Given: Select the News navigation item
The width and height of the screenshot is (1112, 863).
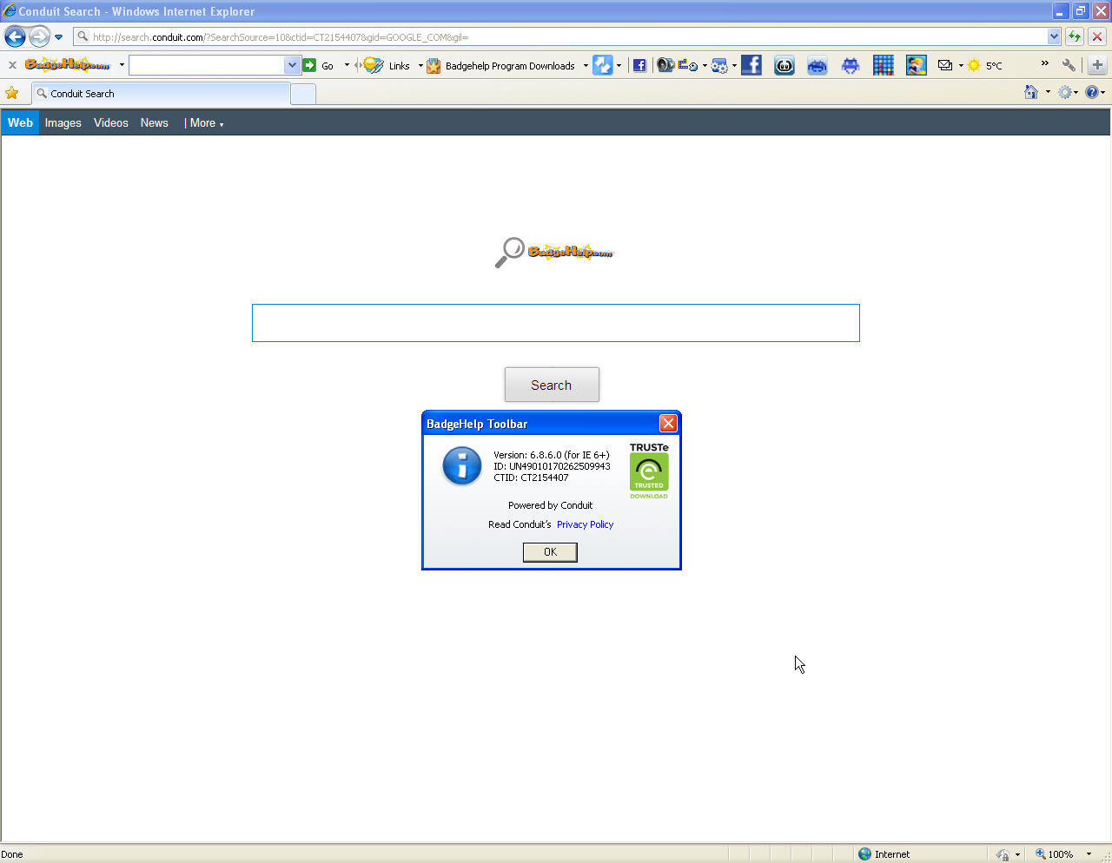Looking at the screenshot, I should coord(154,122).
